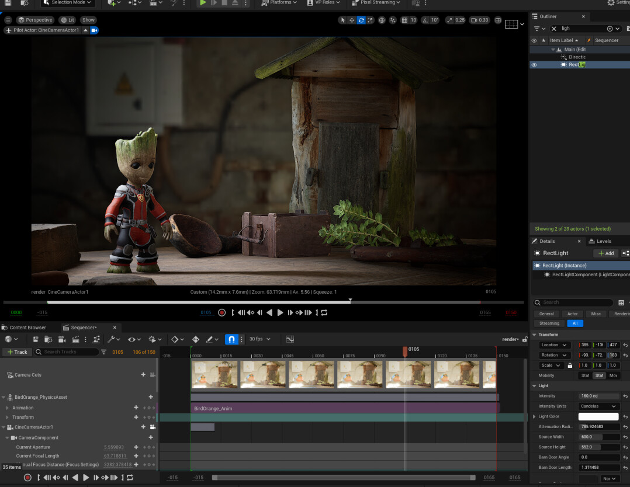The image size is (630, 487).
Task: Open the Platforms menu
Action: point(279,2)
